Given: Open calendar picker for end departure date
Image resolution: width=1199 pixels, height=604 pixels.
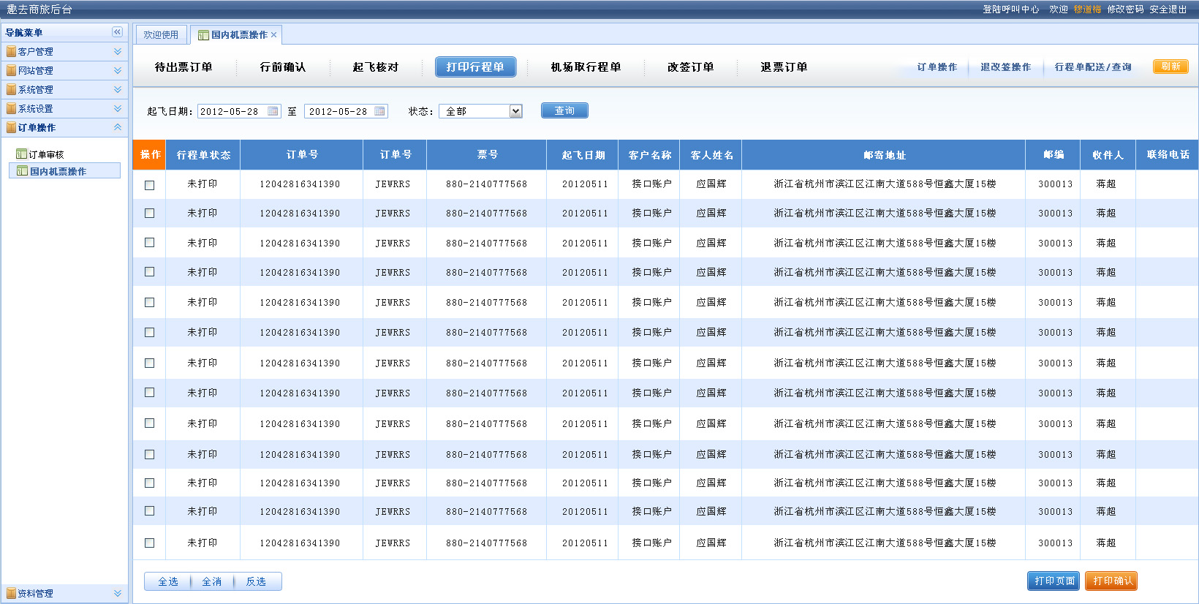Looking at the screenshot, I should click(379, 111).
